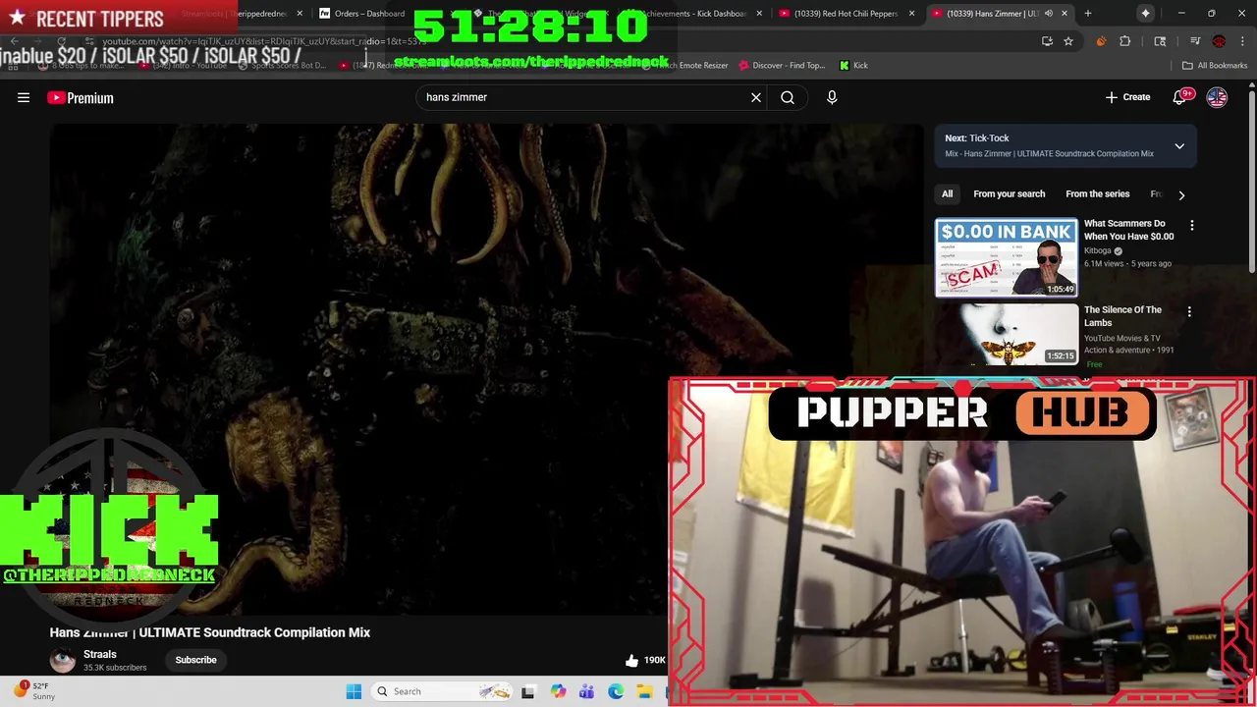This screenshot has height=707, width=1257.
Task: Open the Create upload menu
Action: point(1127,97)
